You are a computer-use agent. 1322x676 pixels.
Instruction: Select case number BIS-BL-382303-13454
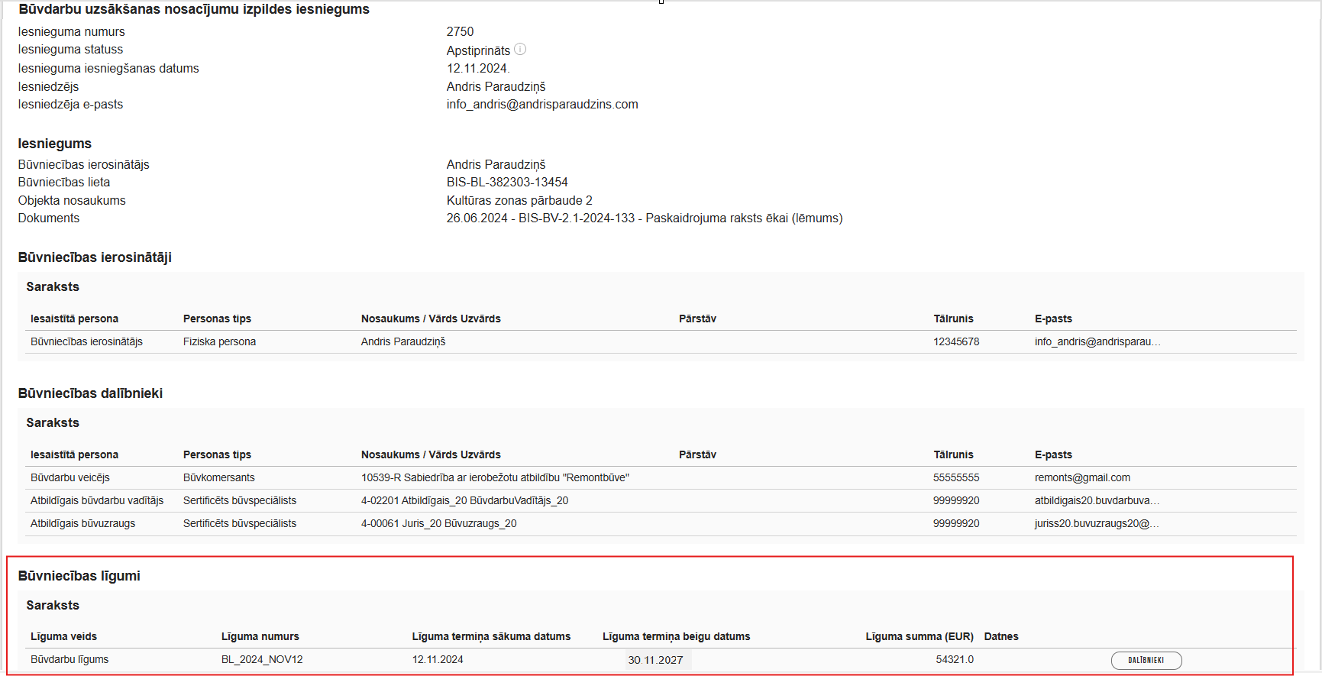(507, 182)
